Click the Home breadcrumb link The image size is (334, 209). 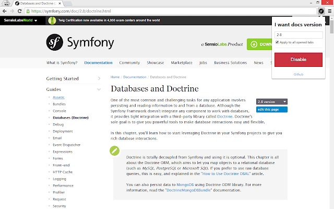(115, 77)
